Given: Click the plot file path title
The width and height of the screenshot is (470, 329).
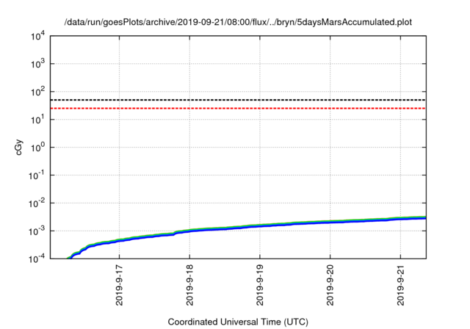Looking at the screenshot, I should point(238,22).
